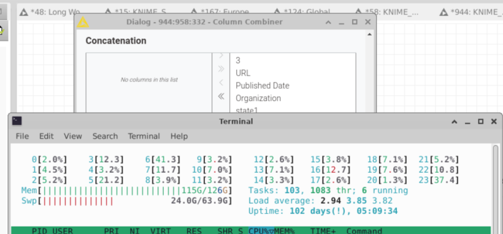Click the htop TIME+ column header

[x=323, y=231]
